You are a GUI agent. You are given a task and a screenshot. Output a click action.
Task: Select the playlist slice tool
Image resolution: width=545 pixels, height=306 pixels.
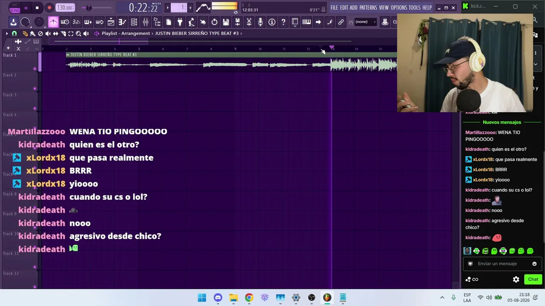click(63, 33)
